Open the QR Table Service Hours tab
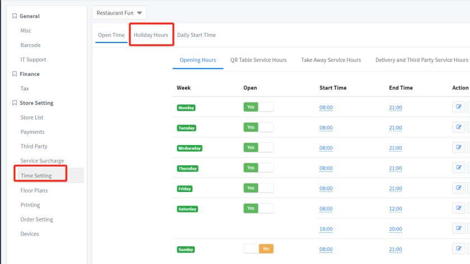The image size is (470, 264). pos(258,60)
